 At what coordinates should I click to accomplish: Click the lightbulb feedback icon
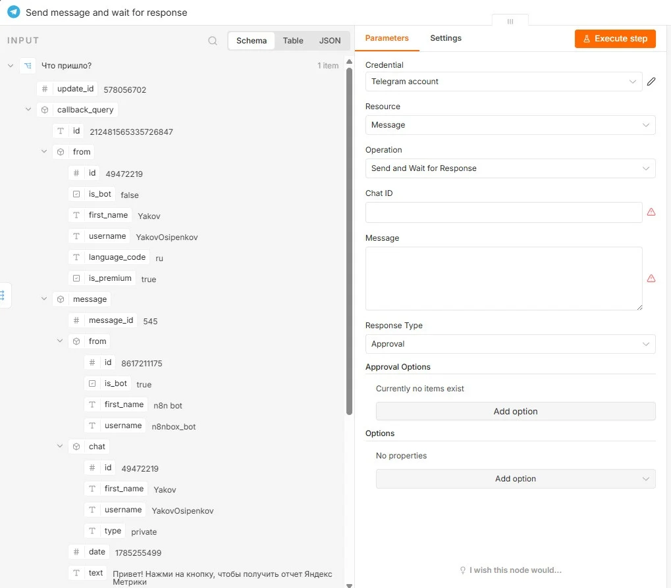point(463,570)
